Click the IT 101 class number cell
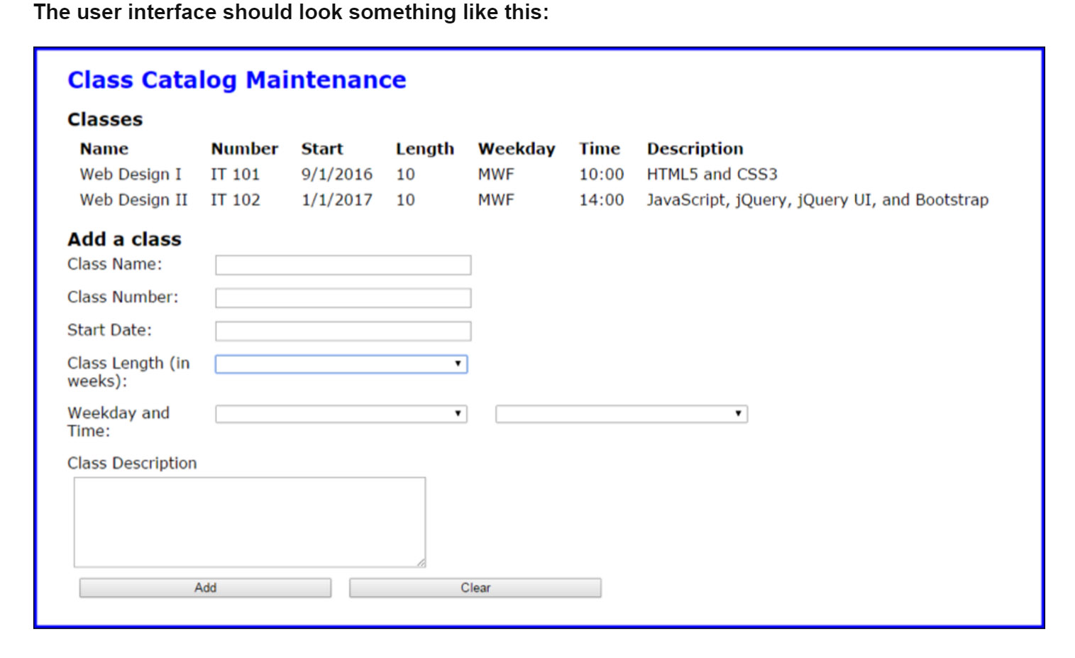Image resolution: width=1075 pixels, height=658 pixels. tap(235, 175)
